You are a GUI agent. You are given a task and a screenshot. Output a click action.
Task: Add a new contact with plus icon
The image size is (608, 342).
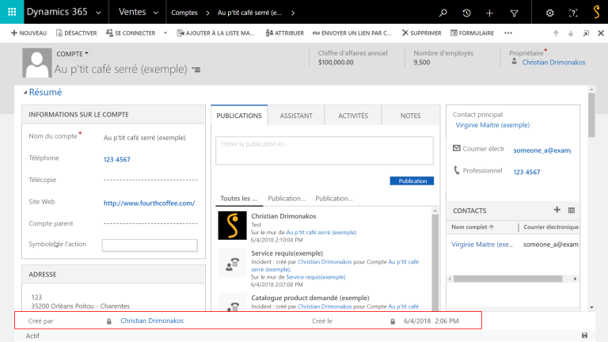pos(557,210)
